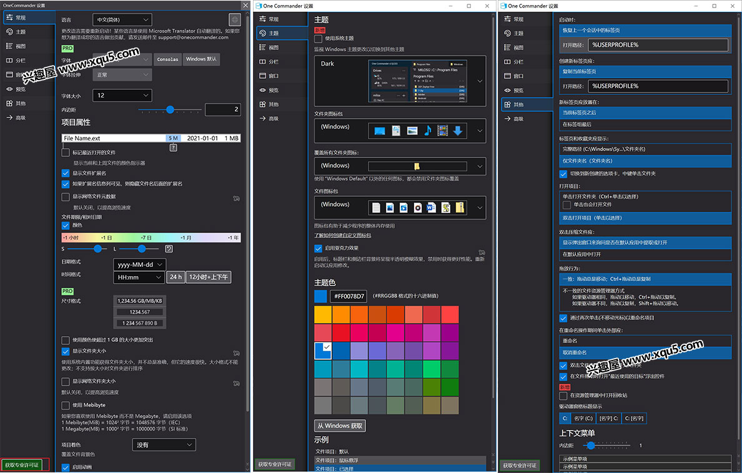Click the 主题 palette icon in the 常规-page window sidebar
742x473 pixels.
pos(9,32)
